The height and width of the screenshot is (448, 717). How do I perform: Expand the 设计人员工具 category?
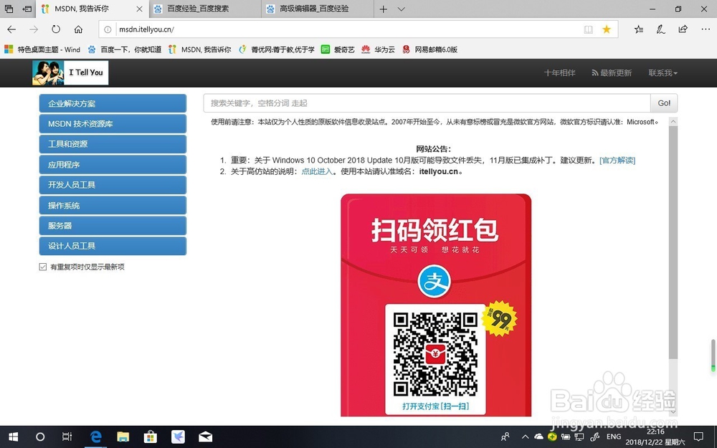click(113, 246)
